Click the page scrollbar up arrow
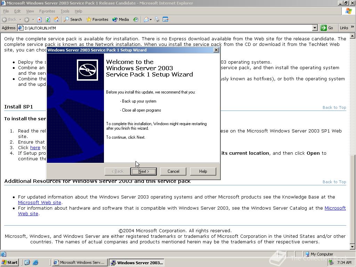Screen dimensions: 356x267 coord(353,36)
